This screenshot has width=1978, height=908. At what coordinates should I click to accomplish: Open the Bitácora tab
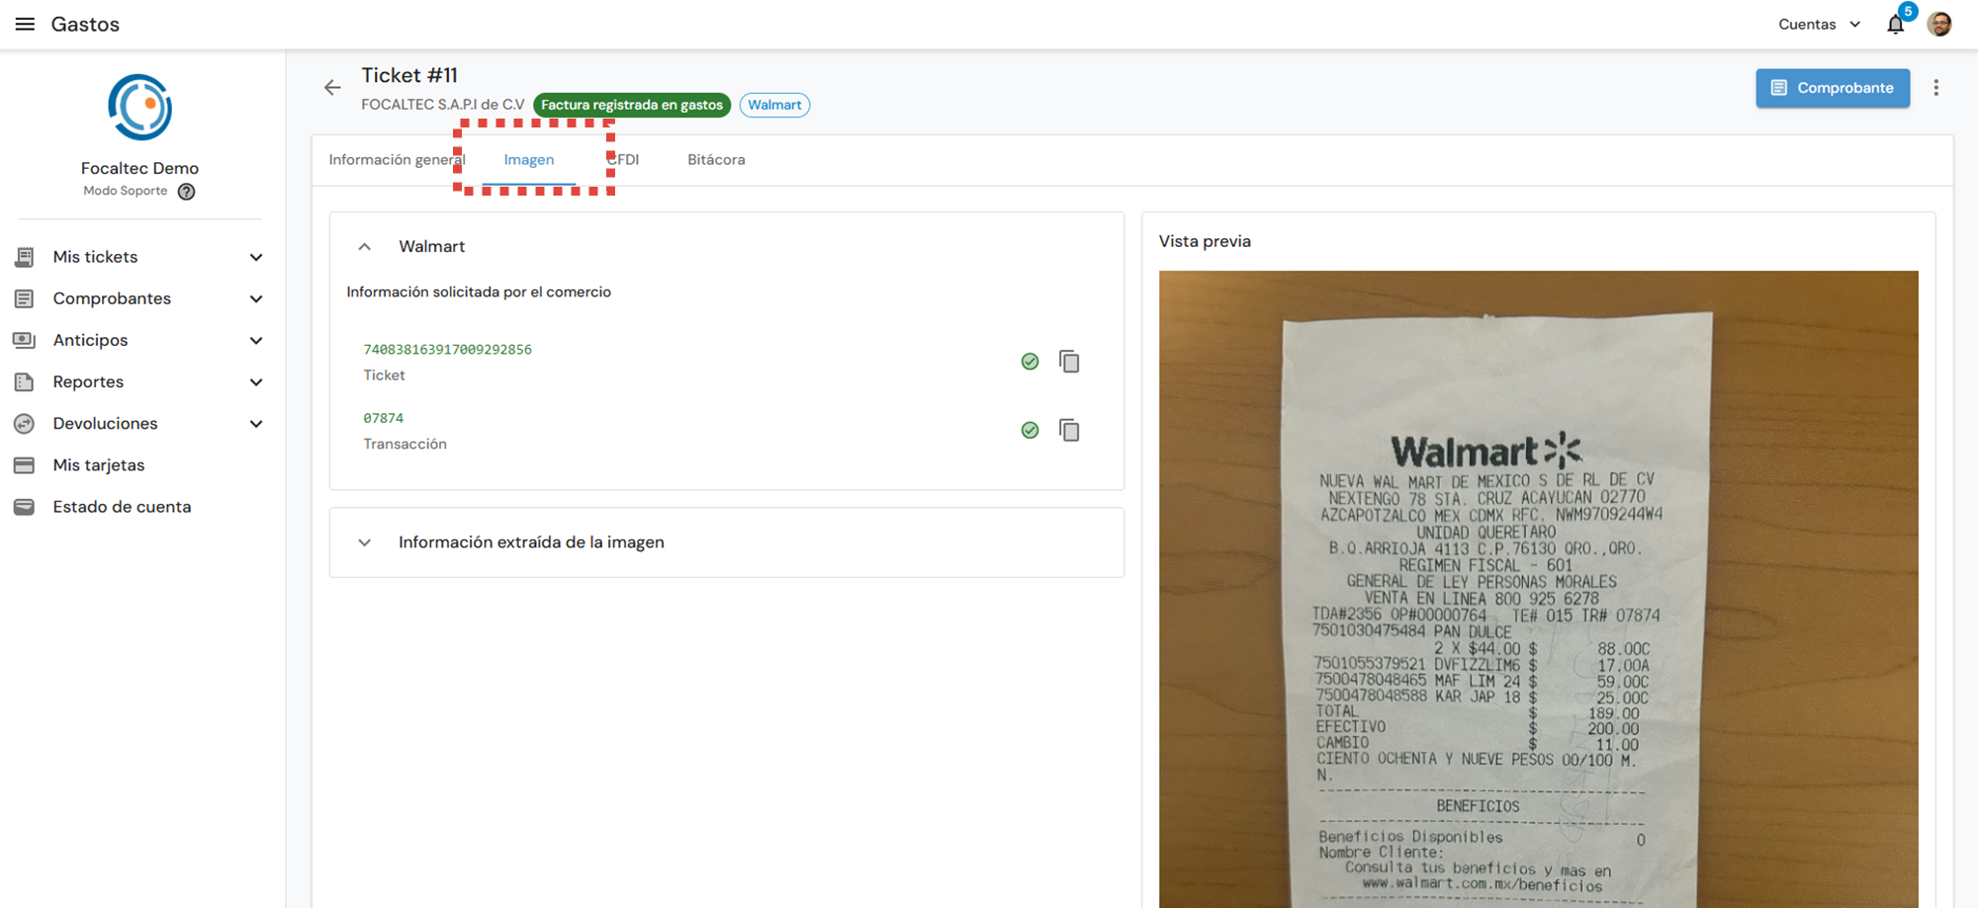click(716, 160)
